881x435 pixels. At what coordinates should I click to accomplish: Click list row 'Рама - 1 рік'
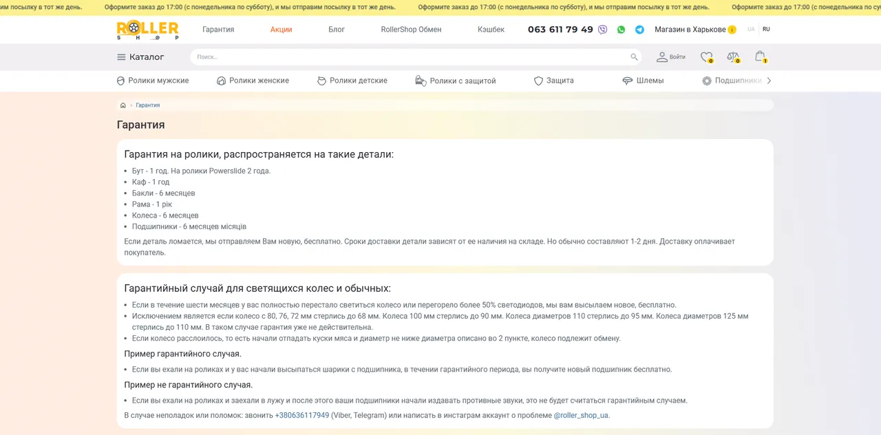152,204
